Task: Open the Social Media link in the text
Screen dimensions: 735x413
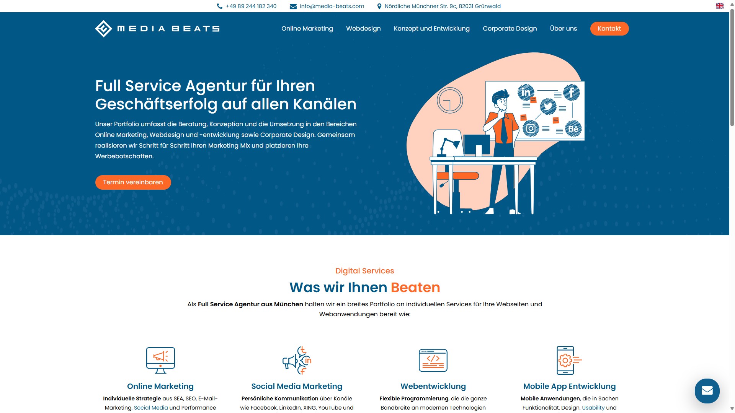Action: pos(150,408)
